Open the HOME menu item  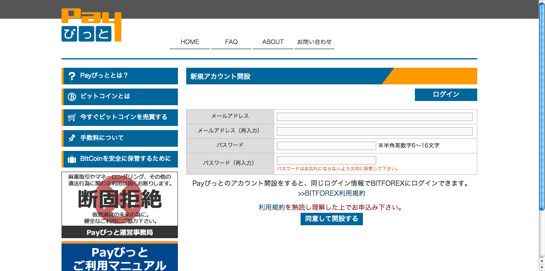pyautogui.click(x=190, y=42)
